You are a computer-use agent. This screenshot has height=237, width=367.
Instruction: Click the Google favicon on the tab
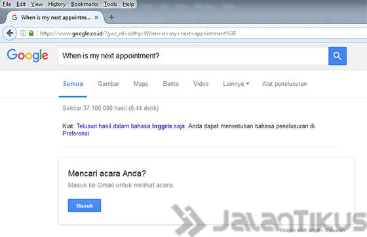pyautogui.click(x=14, y=18)
